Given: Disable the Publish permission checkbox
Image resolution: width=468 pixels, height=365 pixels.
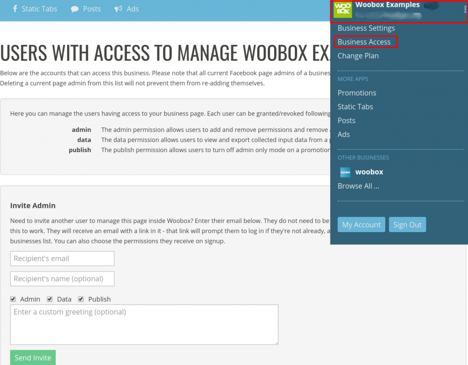Looking at the screenshot, I should click(x=80, y=299).
